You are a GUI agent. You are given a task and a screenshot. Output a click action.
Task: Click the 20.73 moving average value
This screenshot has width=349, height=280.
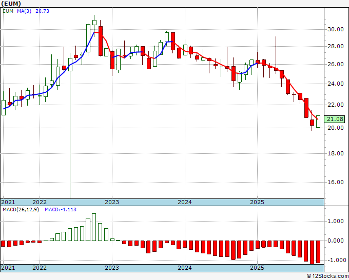[42, 11]
